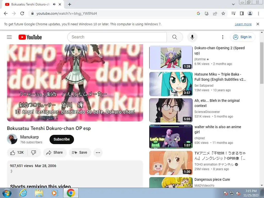Click the Dokuro-chan video player
Image resolution: width=264 pixels, height=198 pixels.
click(x=75, y=83)
